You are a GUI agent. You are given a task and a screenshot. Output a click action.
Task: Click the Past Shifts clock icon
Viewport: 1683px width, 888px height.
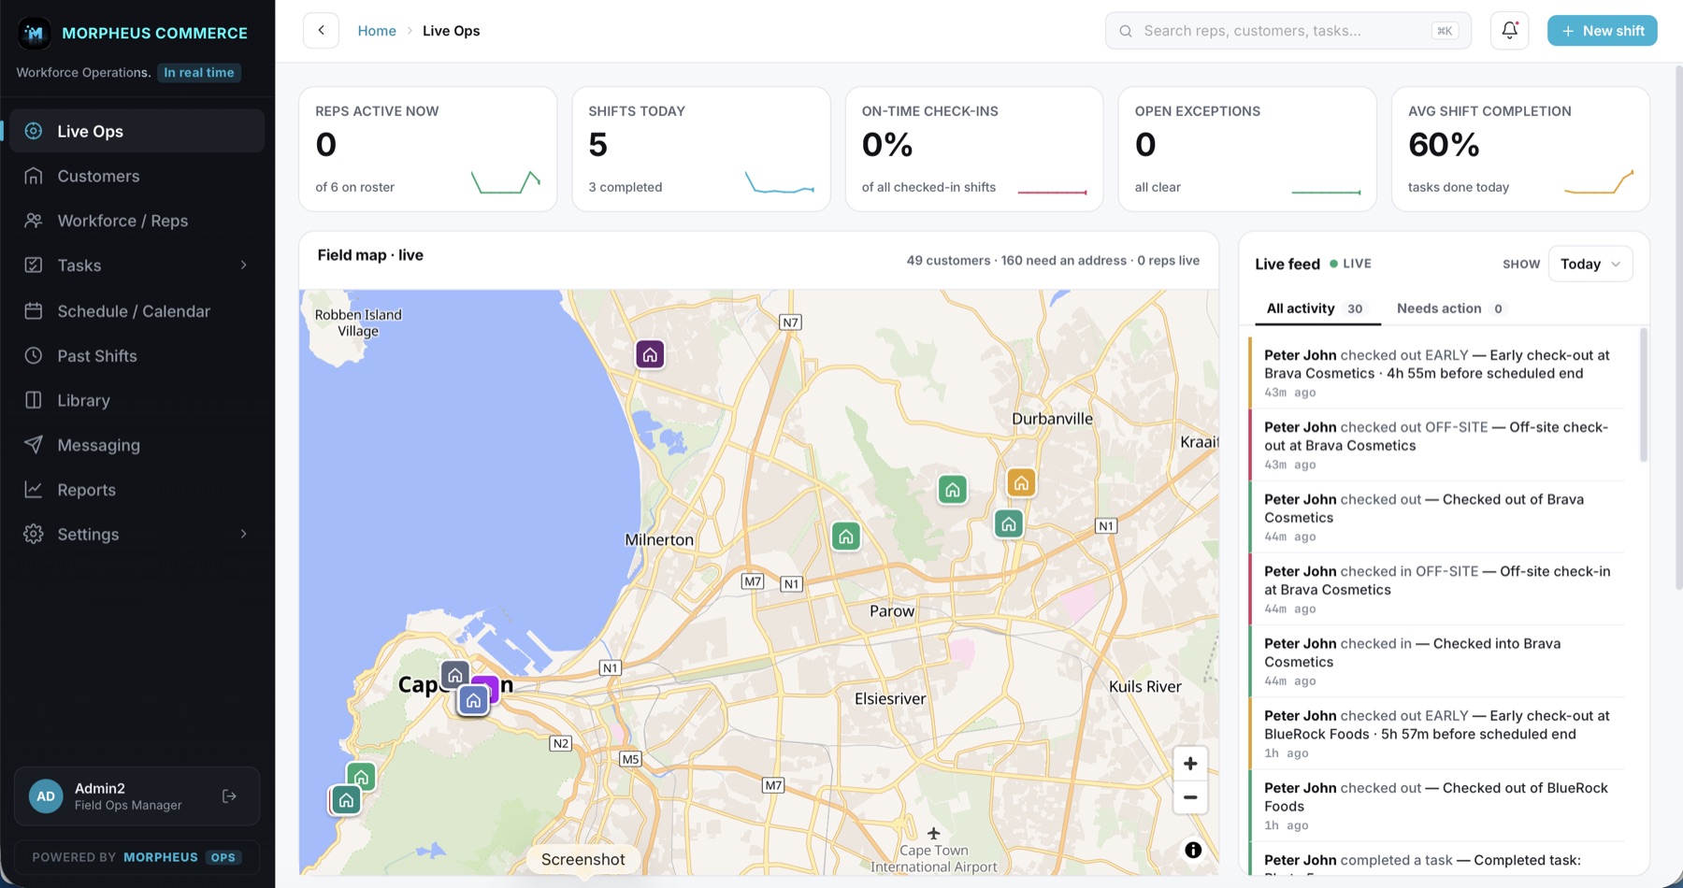[x=34, y=355]
